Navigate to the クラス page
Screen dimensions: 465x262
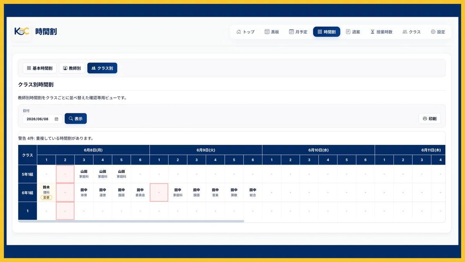coord(412,32)
